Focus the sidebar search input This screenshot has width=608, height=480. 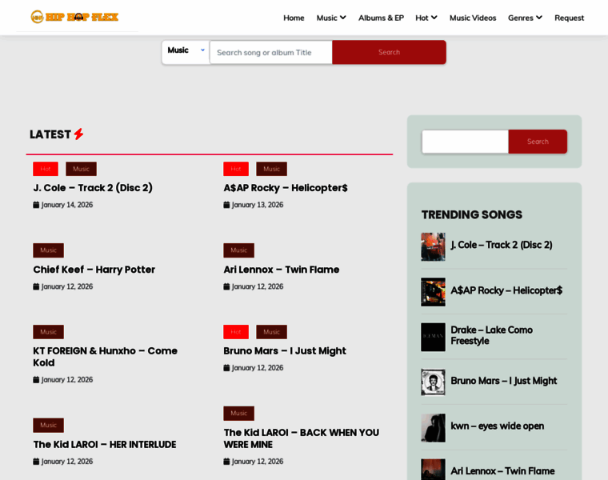click(x=466, y=142)
